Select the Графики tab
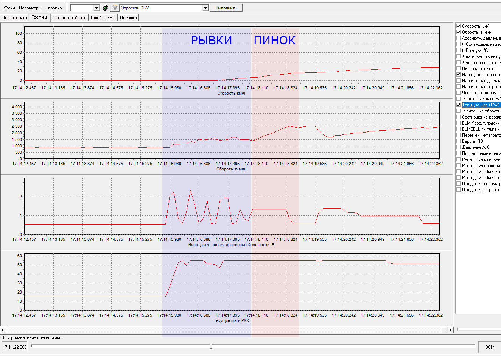 [x=40, y=17]
